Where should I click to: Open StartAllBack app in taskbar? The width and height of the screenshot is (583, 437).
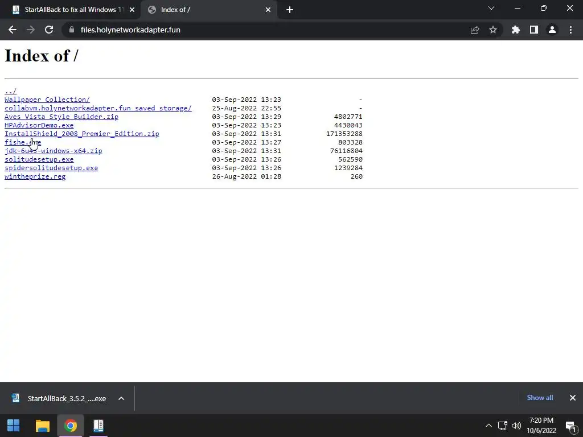[x=98, y=426]
